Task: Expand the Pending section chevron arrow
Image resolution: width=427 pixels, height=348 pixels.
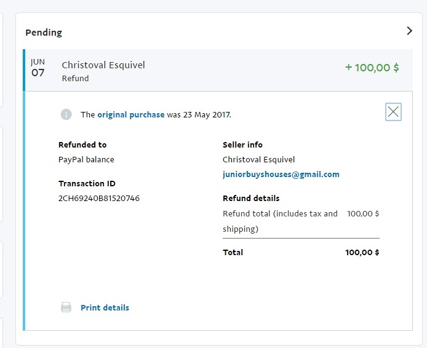Action: pos(410,31)
